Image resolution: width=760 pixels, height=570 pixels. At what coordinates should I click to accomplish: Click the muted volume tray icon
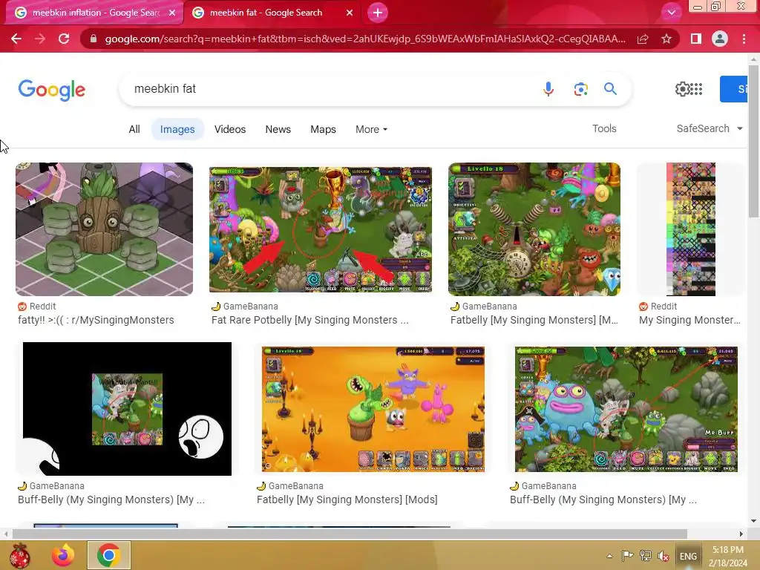[x=663, y=557]
